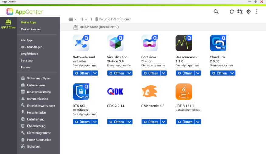Open Partner category

pyautogui.click(x=26, y=67)
